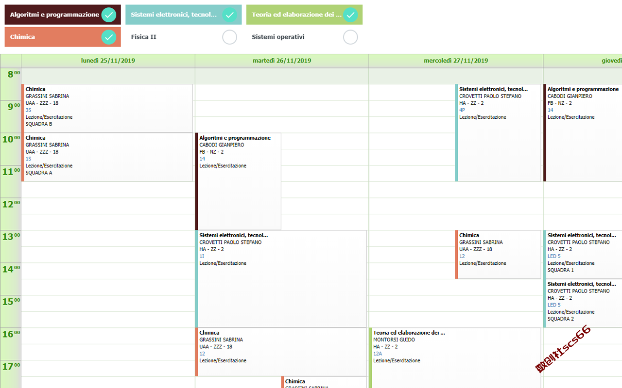This screenshot has width=622, height=388.
Task: Open Wednesday Sistemi elettronici room 4P event
Action: (498, 133)
